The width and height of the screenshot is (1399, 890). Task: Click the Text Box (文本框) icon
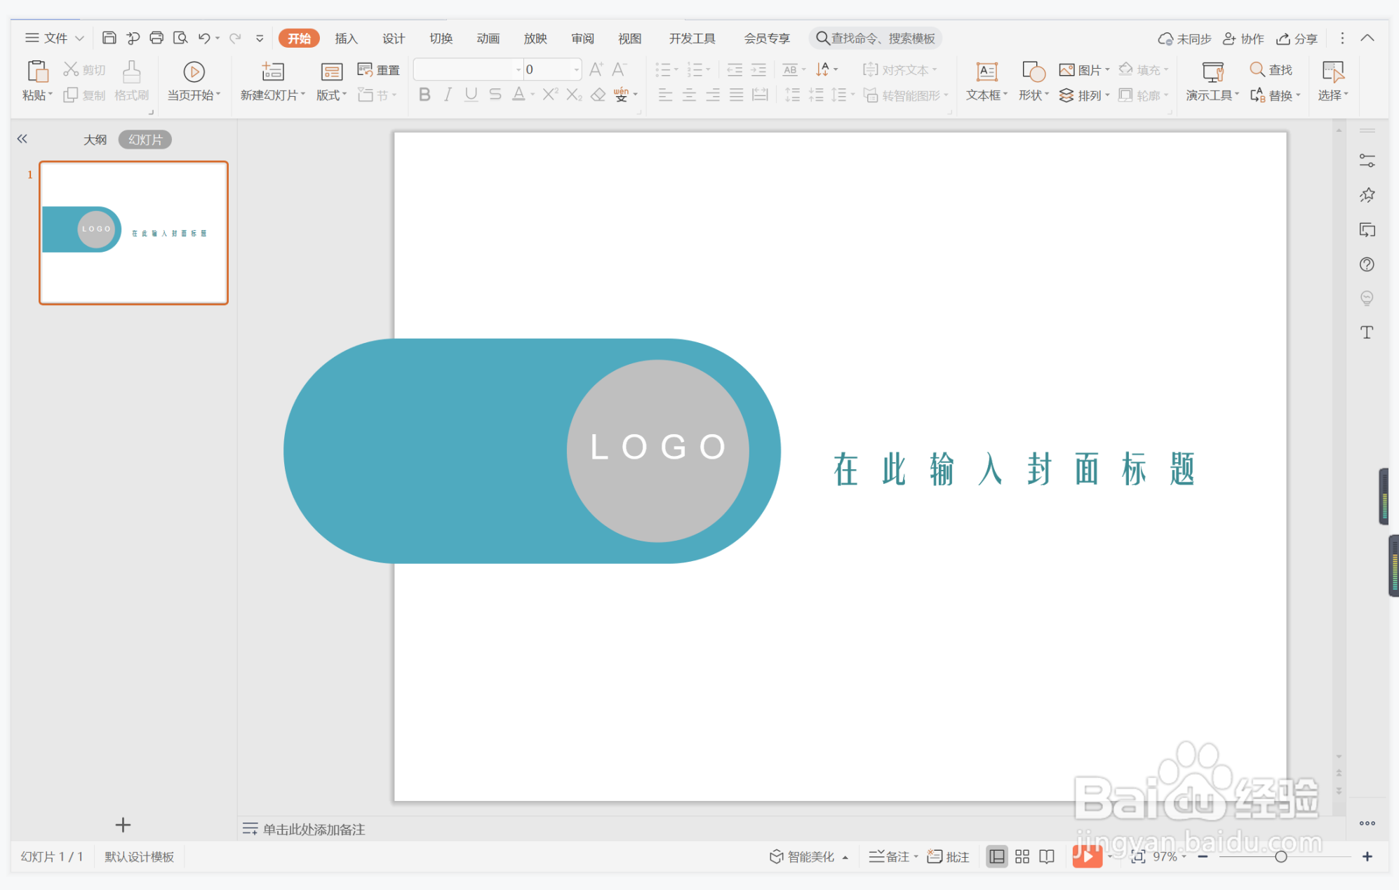coord(986,72)
